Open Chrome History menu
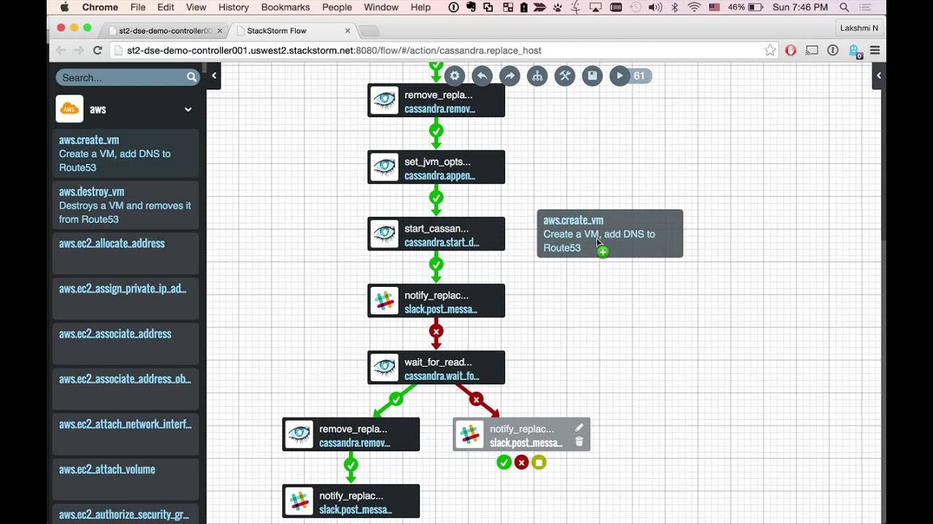The image size is (933, 524). pyautogui.click(x=233, y=7)
